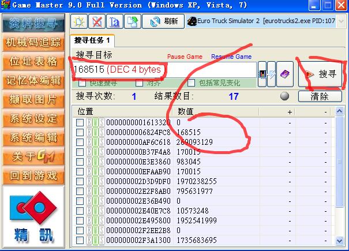Open the 位址表格 sidebar menu
The image size is (349, 251).
pos(33,61)
